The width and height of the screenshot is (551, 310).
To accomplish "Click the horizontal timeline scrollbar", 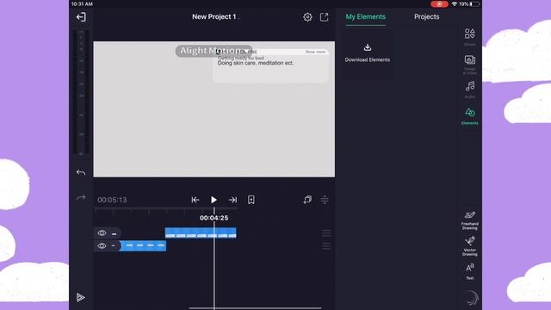I will pos(255,308).
